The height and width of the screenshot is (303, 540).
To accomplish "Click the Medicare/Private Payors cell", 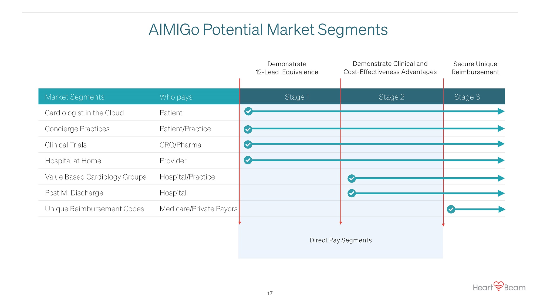I will (198, 209).
